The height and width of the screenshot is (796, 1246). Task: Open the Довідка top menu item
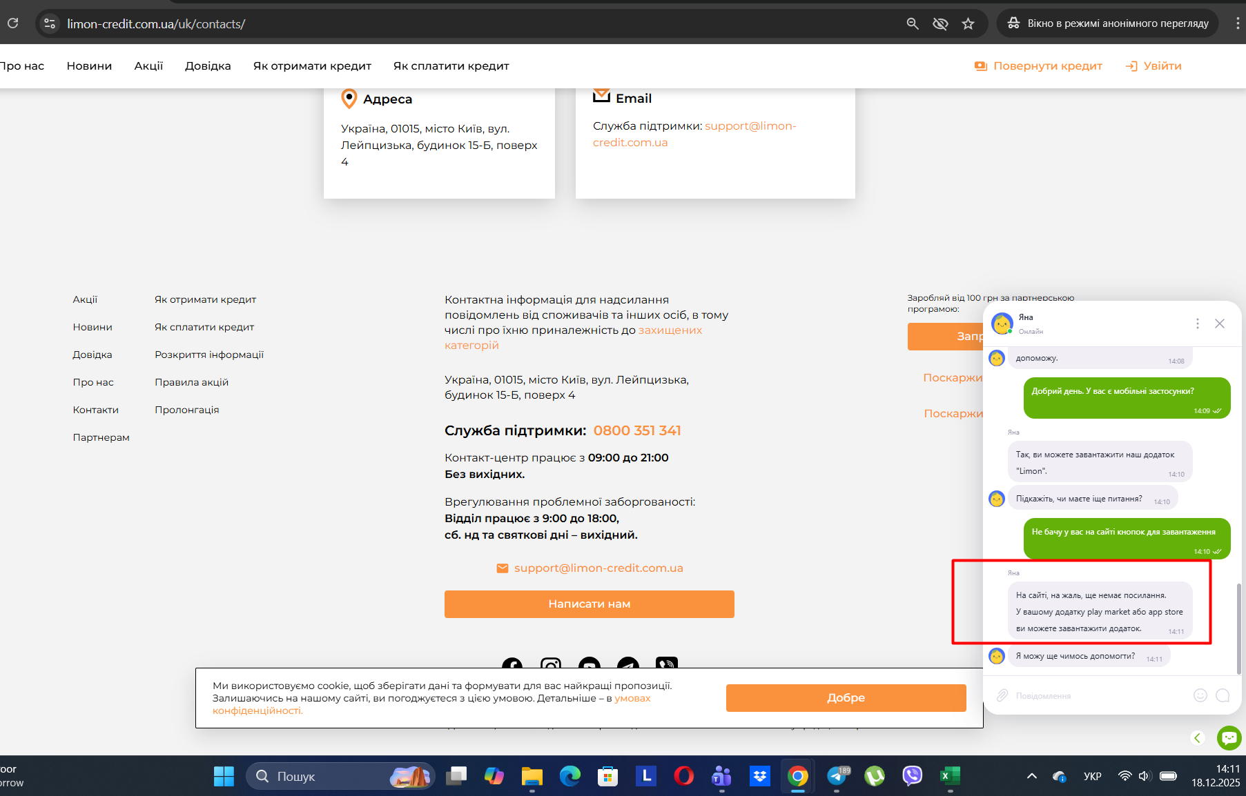(x=208, y=66)
